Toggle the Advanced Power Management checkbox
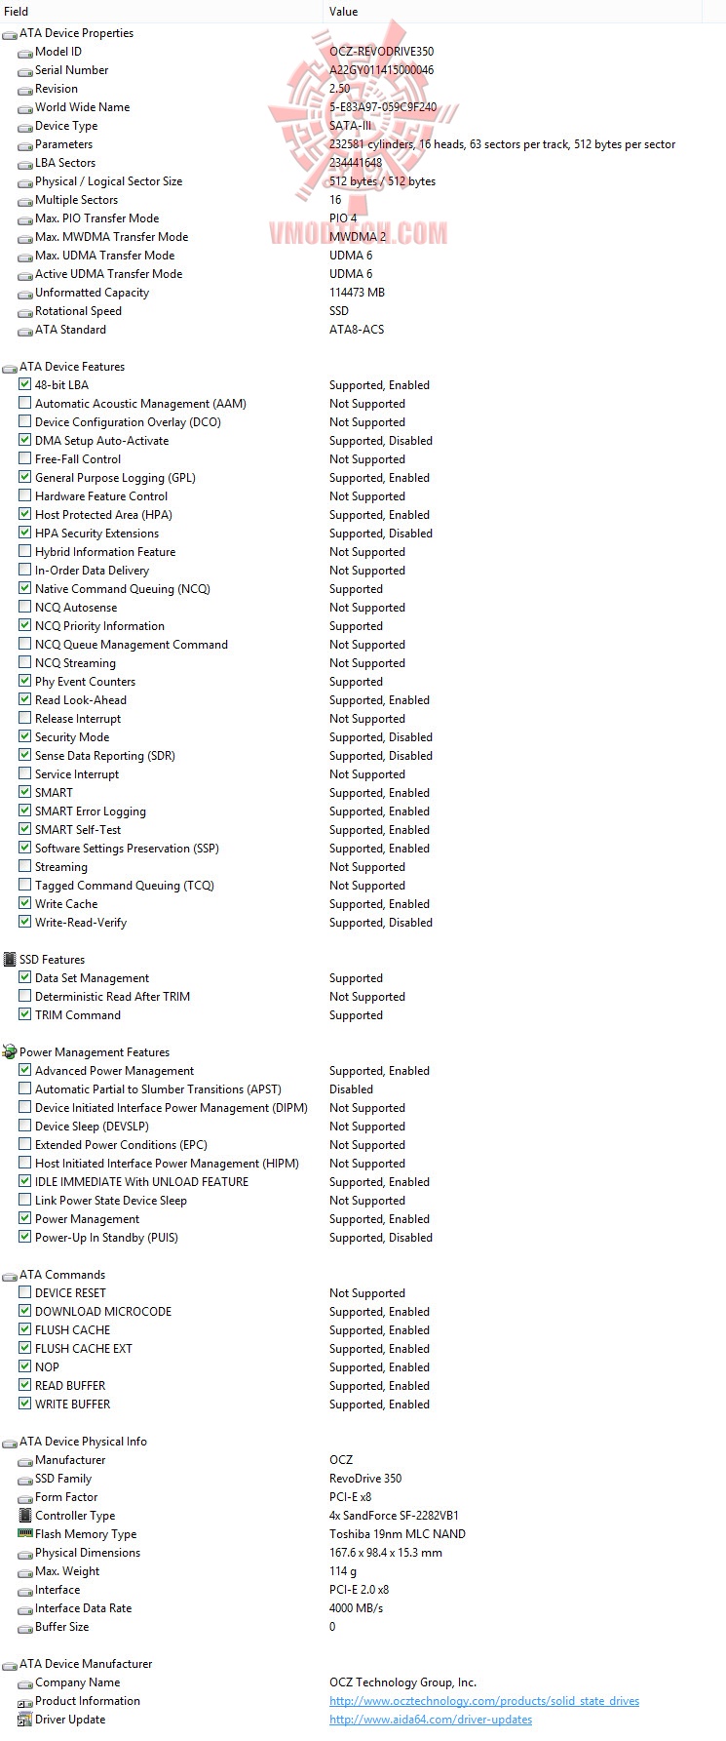The image size is (726, 1741). (x=25, y=1070)
